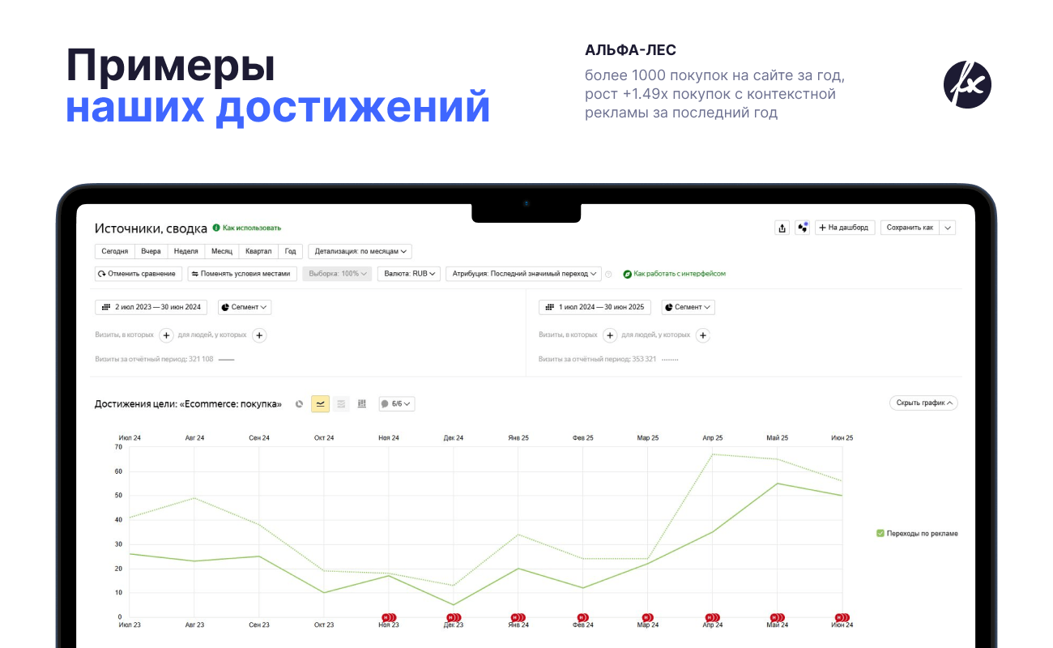Open the comments icon showing 6/6
The width and height of the screenshot is (1053, 648).
396,403
